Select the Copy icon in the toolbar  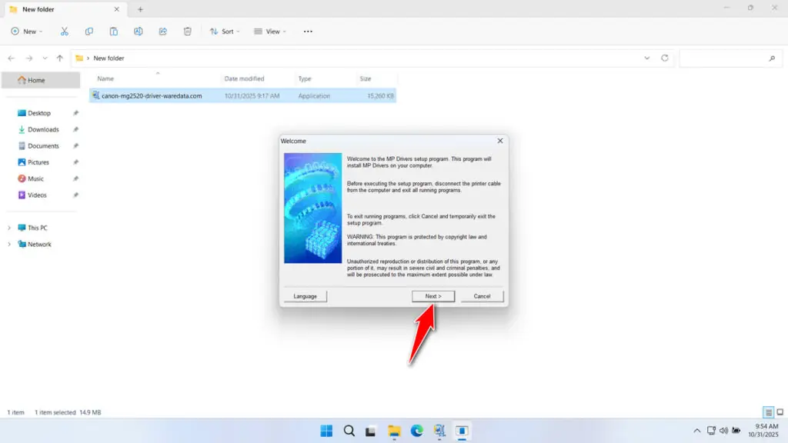tap(89, 32)
